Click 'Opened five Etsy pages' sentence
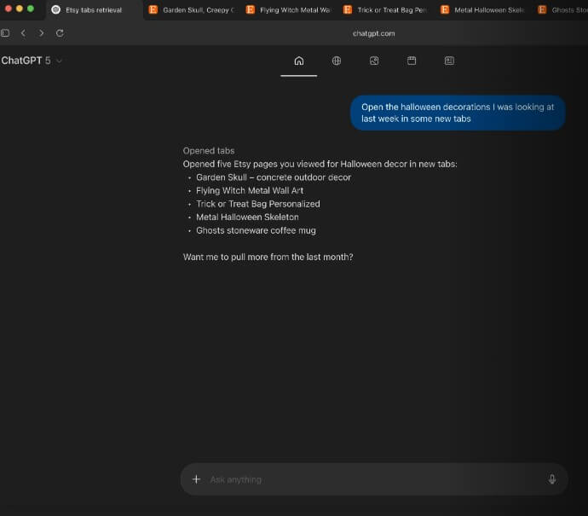 (320, 164)
